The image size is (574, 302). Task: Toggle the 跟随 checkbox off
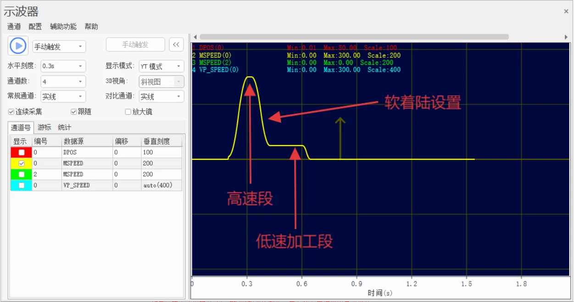[x=73, y=112]
